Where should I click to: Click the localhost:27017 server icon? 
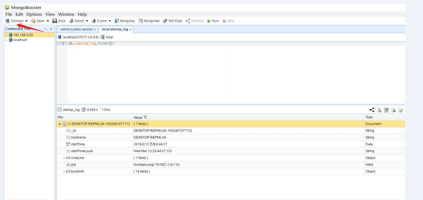(60, 37)
